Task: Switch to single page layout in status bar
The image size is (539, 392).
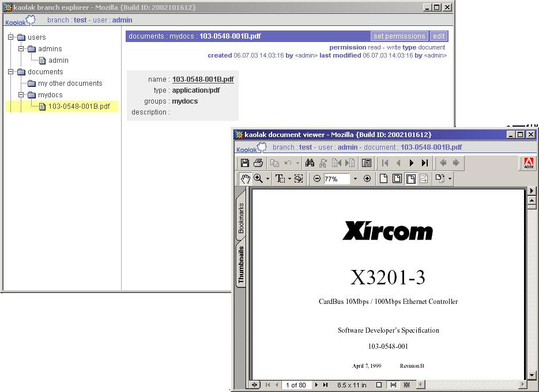Action: click(379, 385)
